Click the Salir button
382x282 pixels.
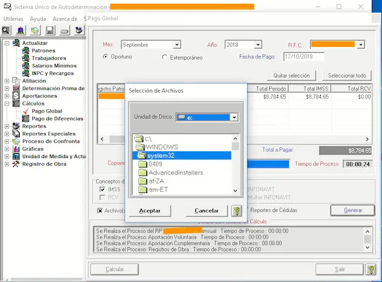(x=339, y=269)
